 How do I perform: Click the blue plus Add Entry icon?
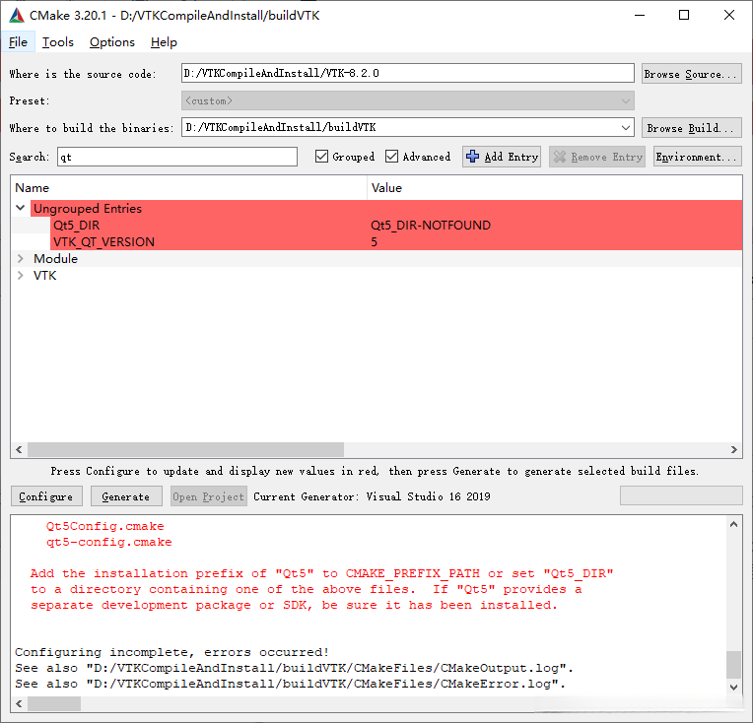[472, 157]
